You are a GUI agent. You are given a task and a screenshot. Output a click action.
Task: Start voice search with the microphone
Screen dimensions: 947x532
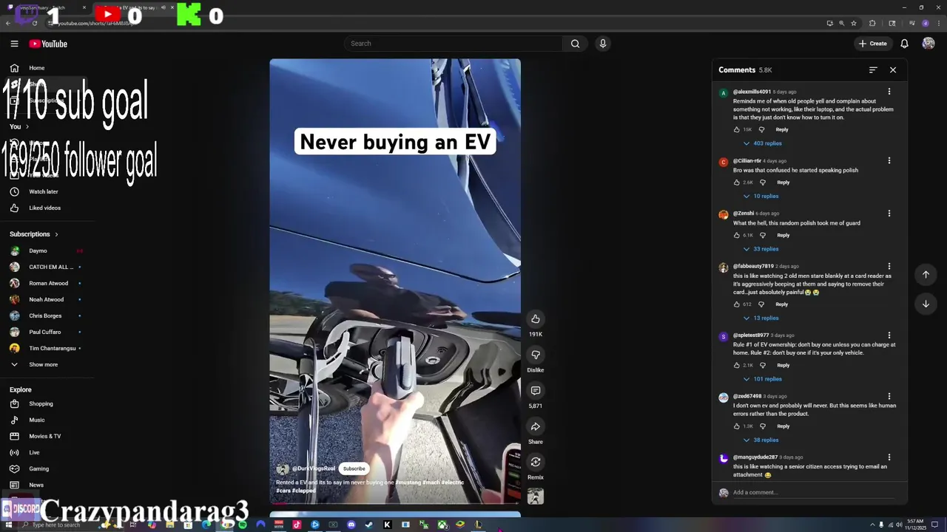click(603, 44)
